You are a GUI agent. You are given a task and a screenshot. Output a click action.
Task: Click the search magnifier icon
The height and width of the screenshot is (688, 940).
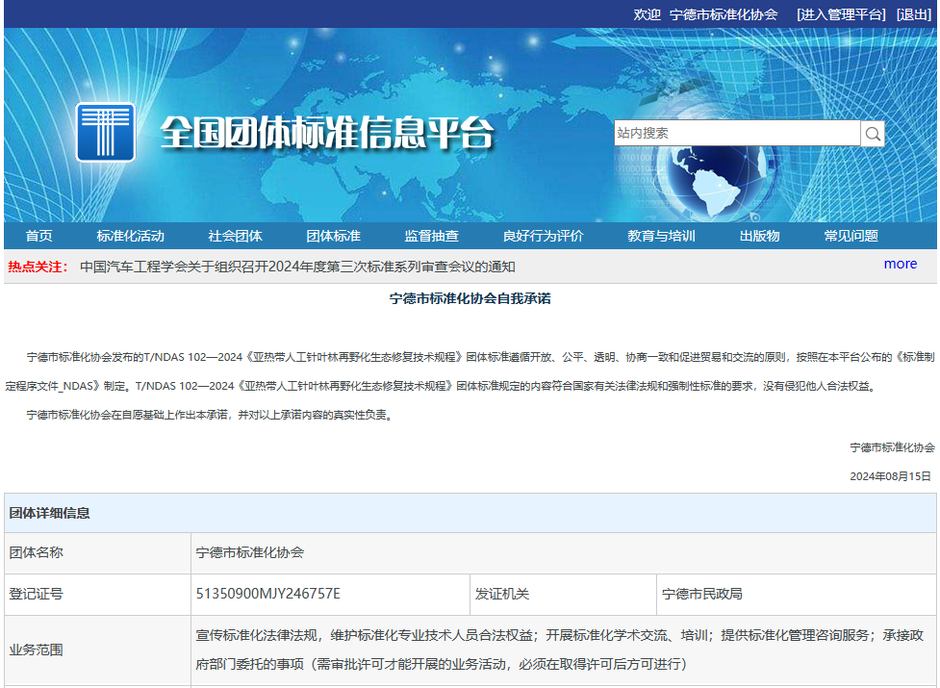(x=873, y=134)
